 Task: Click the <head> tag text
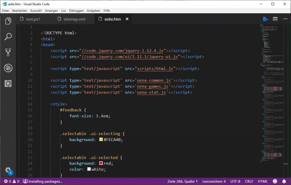click(48, 45)
